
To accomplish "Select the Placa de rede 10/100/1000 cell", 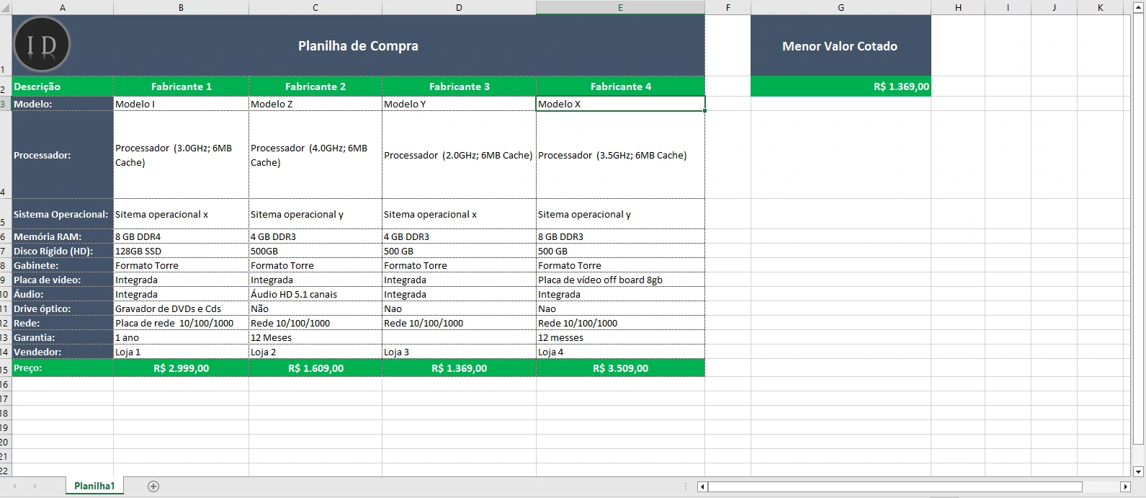I will tap(181, 323).
